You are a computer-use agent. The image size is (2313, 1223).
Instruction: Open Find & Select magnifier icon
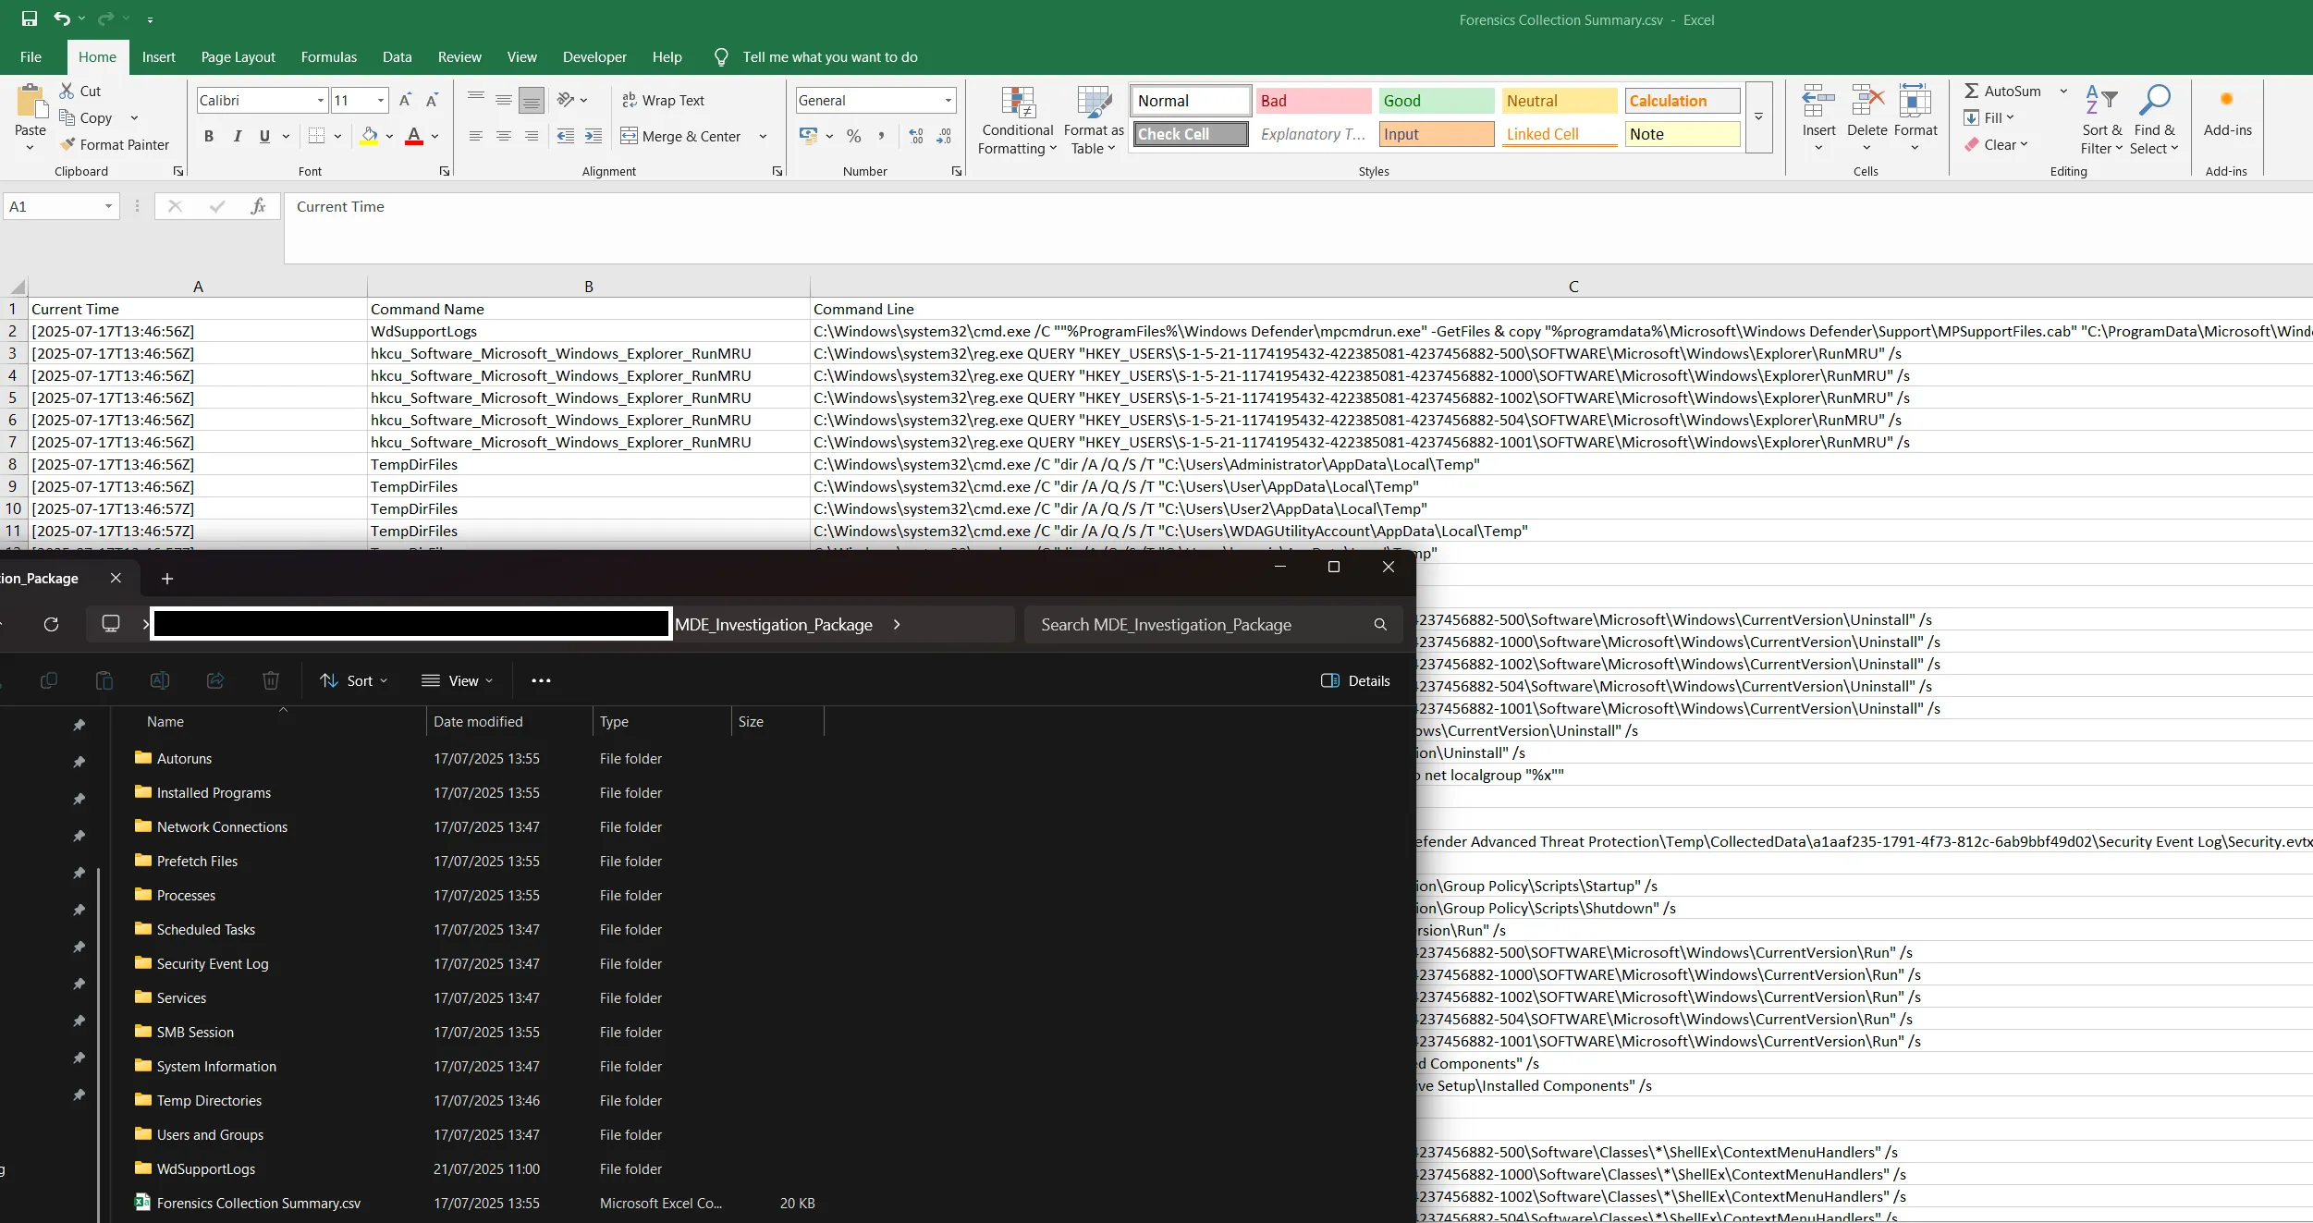[2154, 102]
